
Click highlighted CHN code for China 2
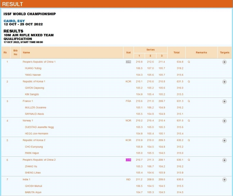pos(128,160)
